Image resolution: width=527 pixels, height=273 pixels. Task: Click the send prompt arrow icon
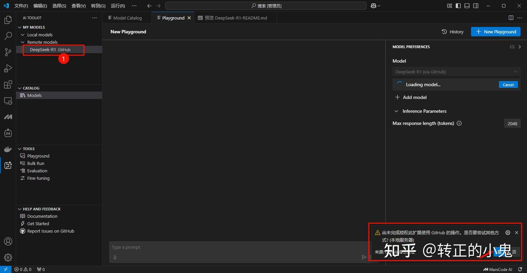(364, 257)
